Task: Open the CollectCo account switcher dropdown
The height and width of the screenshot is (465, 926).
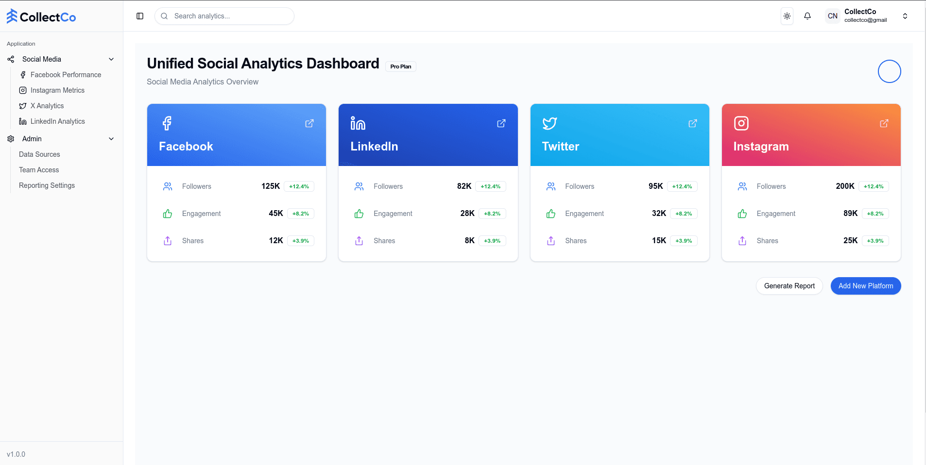Action: [905, 16]
